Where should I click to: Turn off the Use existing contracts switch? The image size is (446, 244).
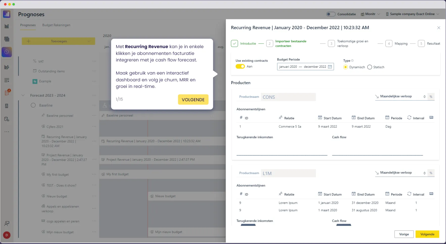click(x=240, y=66)
